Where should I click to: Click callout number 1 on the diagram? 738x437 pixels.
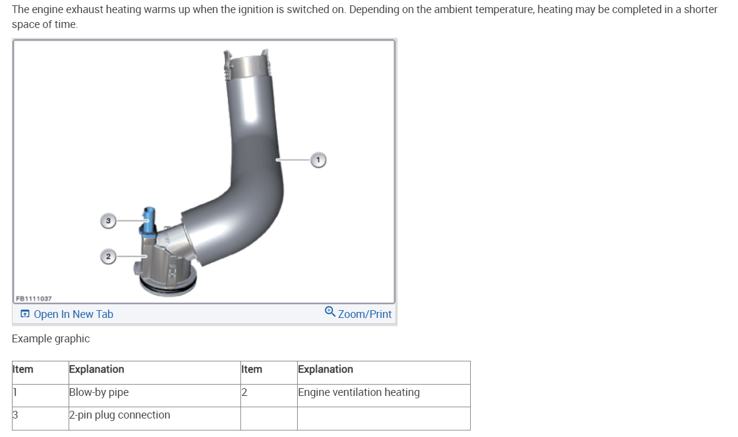319,160
